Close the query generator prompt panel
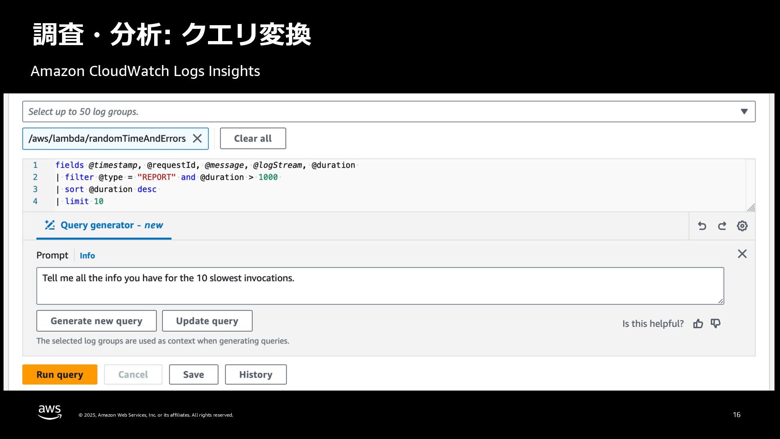 pyautogui.click(x=742, y=254)
